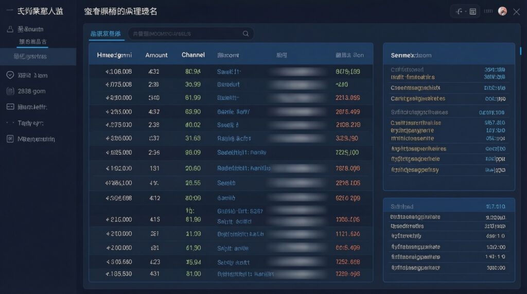Click the calendar-style icon in top-right toolbar
The image size is (527, 294).
(x=472, y=11)
